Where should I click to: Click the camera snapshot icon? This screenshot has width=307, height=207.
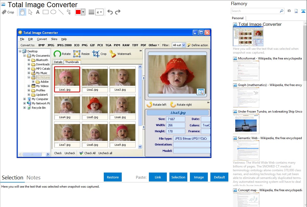click(289, 11)
